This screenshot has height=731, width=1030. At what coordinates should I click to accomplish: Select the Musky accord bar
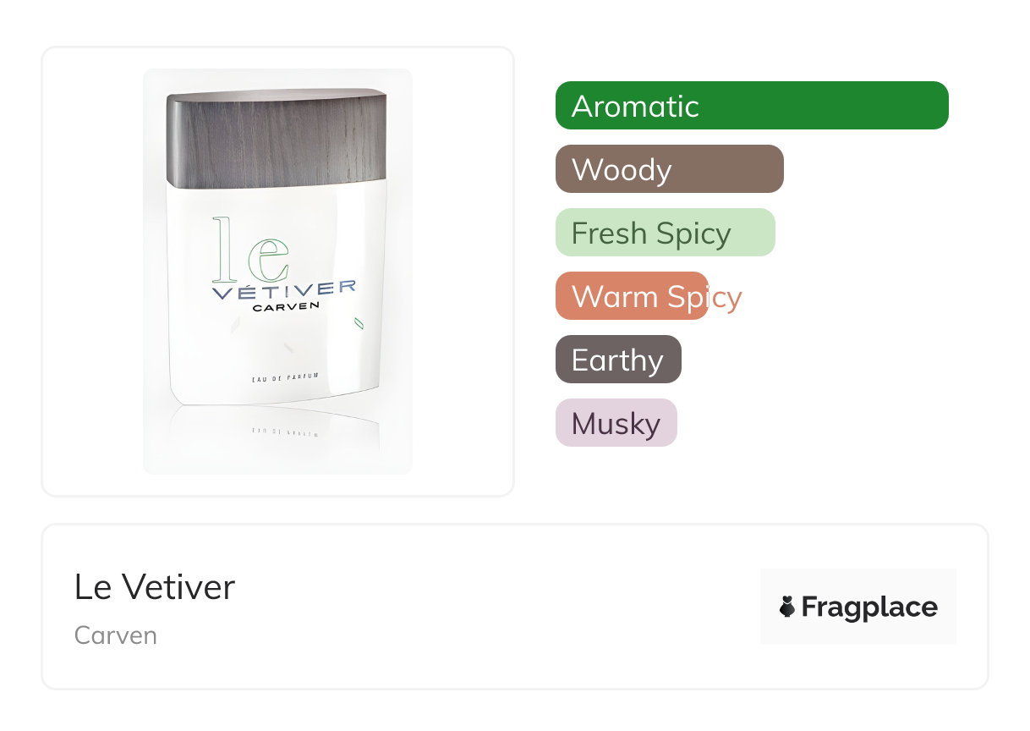click(x=616, y=423)
